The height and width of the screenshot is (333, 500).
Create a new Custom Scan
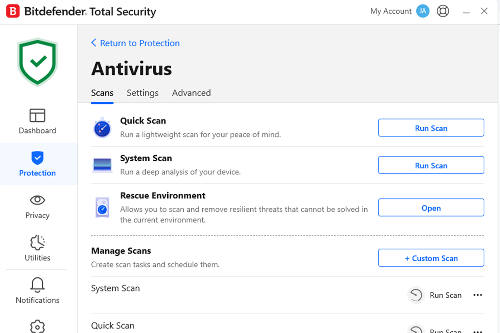pos(431,258)
